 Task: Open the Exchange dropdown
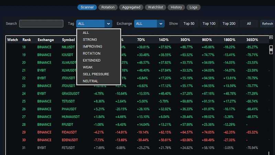(x=149, y=24)
